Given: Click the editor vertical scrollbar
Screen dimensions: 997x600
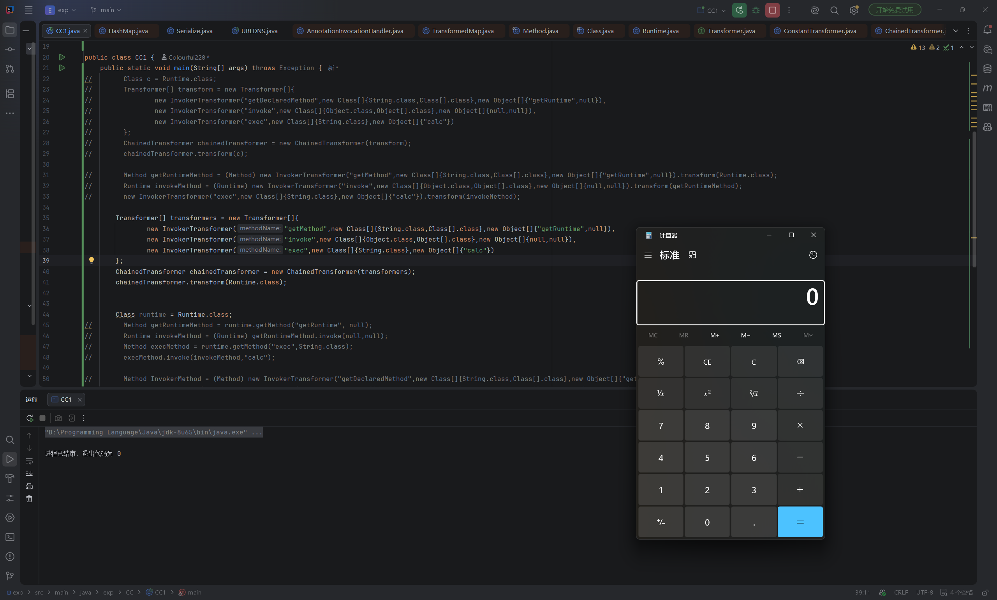Looking at the screenshot, I should pyautogui.click(x=974, y=199).
